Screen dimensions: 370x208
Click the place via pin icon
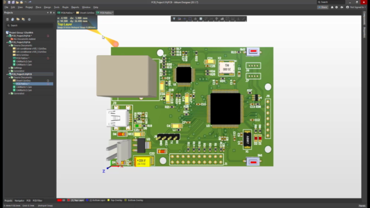point(217,19)
